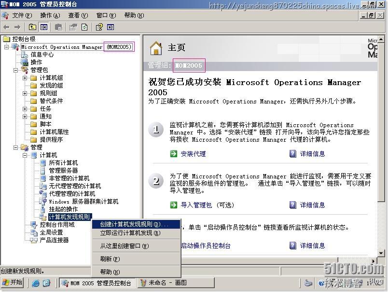Click the second quick launch icon
388x292 pixels.
tap(46, 283)
